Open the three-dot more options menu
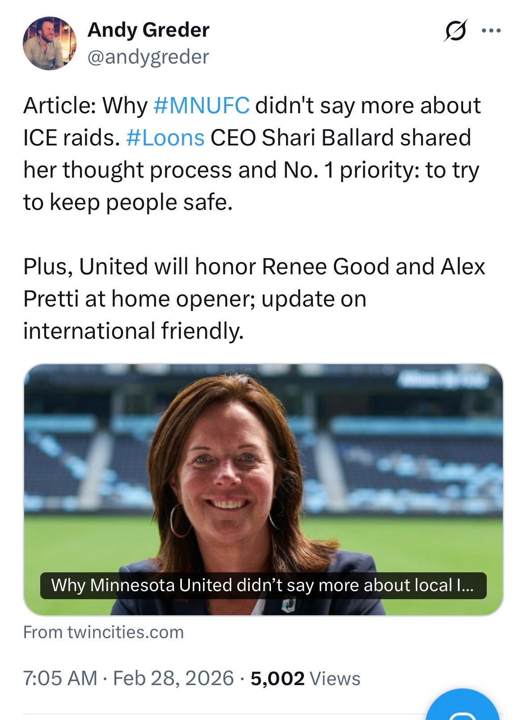Image resolution: width=527 pixels, height=720 pixels. click(x=491, y=31)
